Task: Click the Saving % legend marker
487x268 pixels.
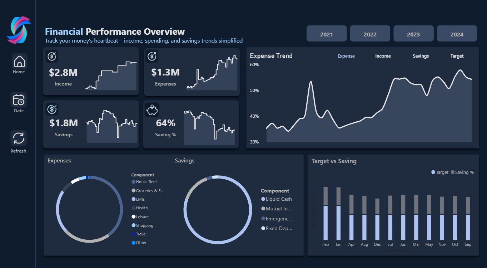Action: 453,172
